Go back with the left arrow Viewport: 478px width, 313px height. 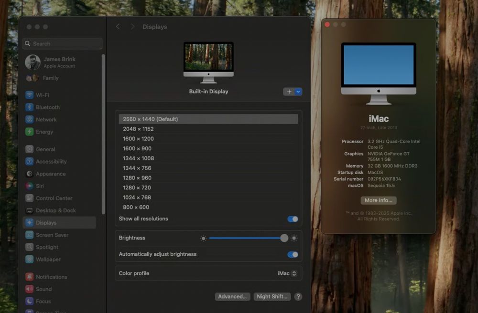pyautogui.click(x=118, y=27)
